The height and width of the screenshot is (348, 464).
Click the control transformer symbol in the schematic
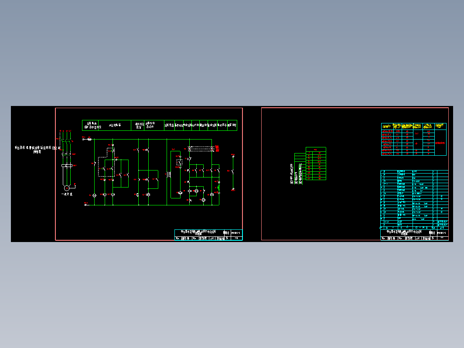pyautogui.click(x=169, y=174)
